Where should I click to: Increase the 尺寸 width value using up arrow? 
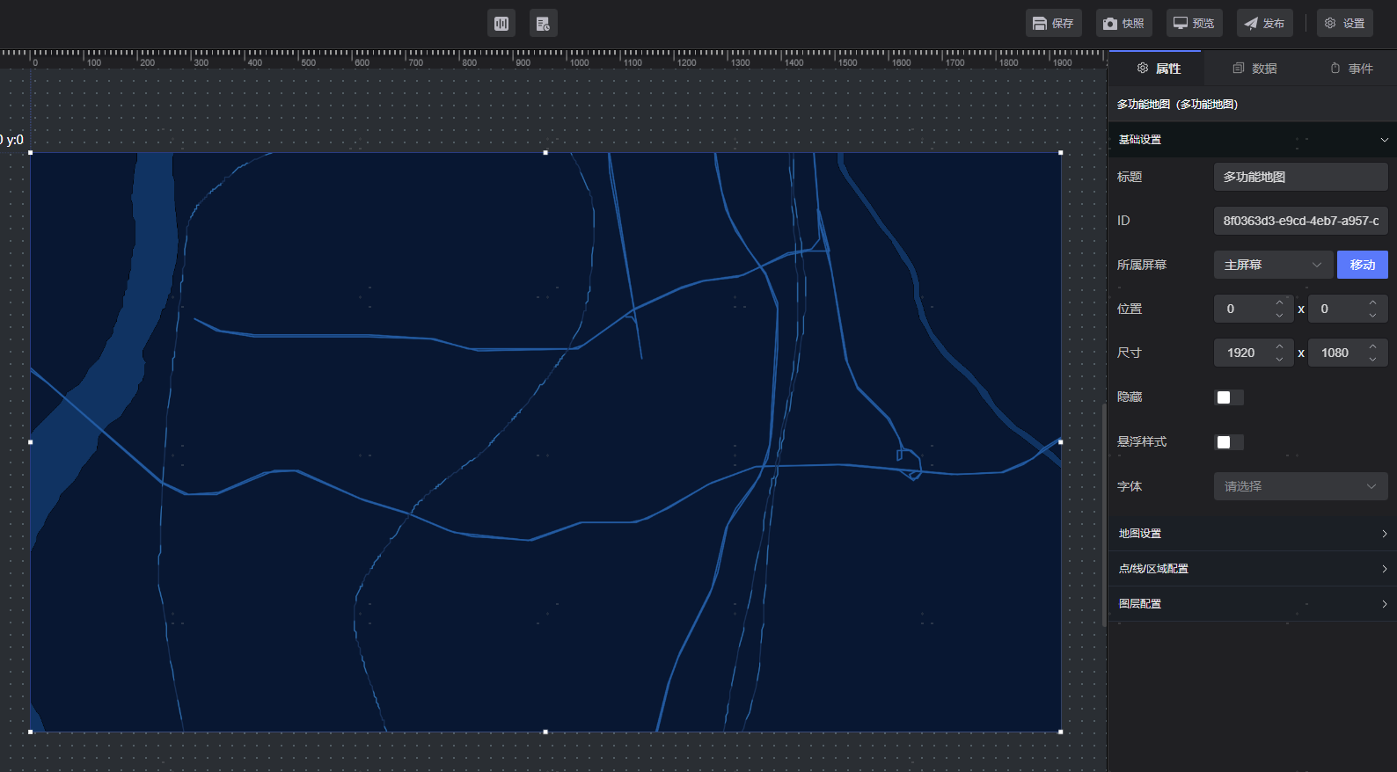(x=1280, y=346)
